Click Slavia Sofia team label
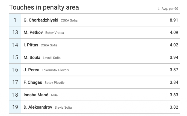The height and width of the screenshot is (116, 187). [x=63, y=108]
